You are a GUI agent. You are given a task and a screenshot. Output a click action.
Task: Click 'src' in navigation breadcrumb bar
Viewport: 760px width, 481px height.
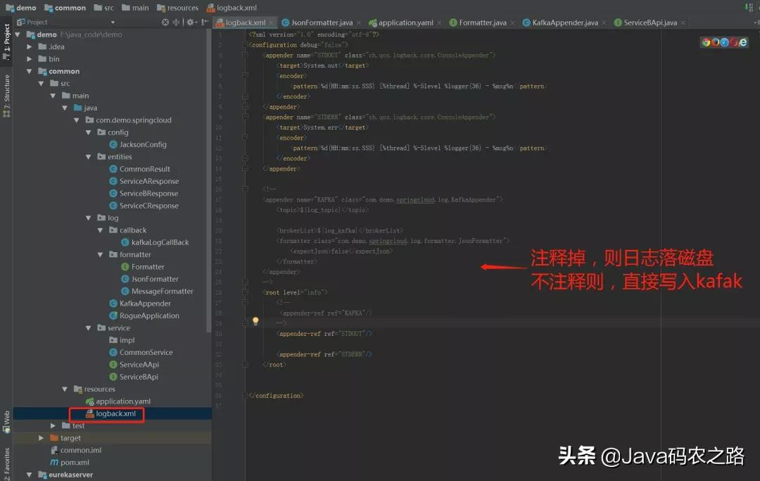point(103,8)
